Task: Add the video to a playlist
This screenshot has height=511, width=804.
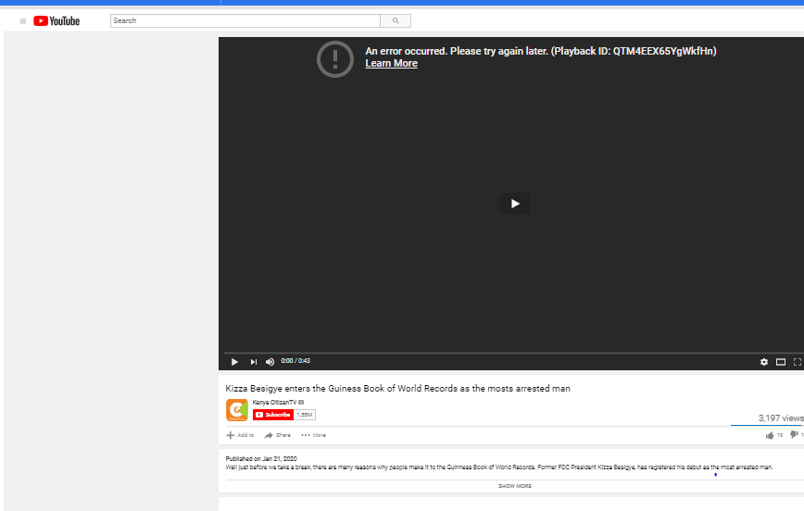Action: pos(240,435)
